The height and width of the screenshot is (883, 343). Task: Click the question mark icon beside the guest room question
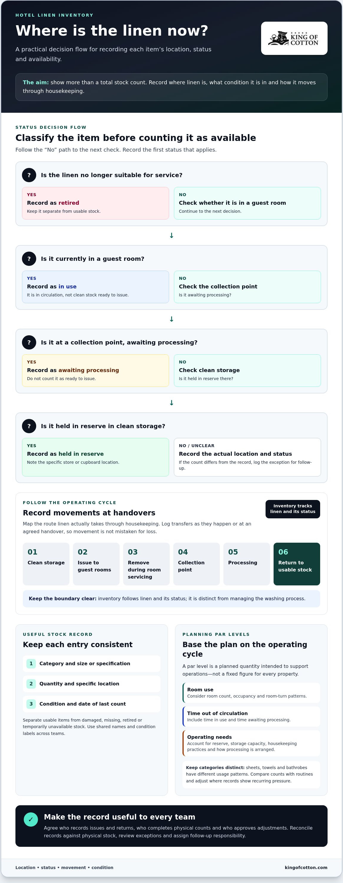[x=29, y=259]
